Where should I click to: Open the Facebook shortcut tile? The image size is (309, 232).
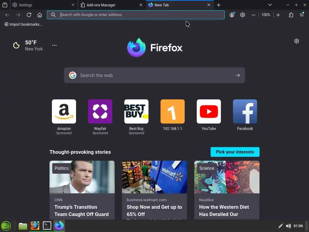point(245,115)
